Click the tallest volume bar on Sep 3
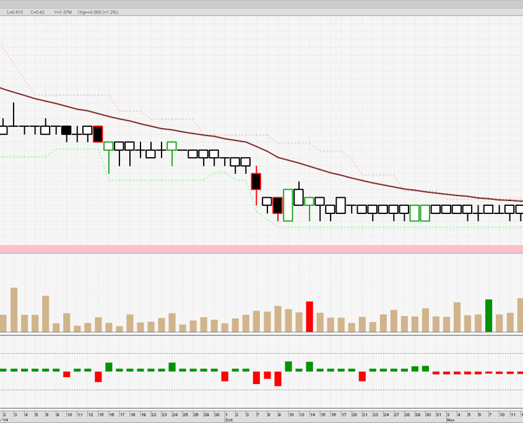The width and height of the screenshot is (523, 423). [x=14, y=309]
